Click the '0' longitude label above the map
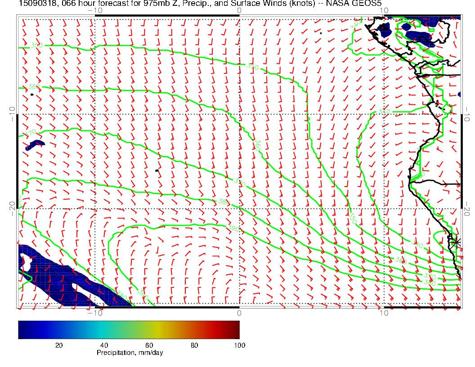 pyautogui.click(x=239, y=10)
